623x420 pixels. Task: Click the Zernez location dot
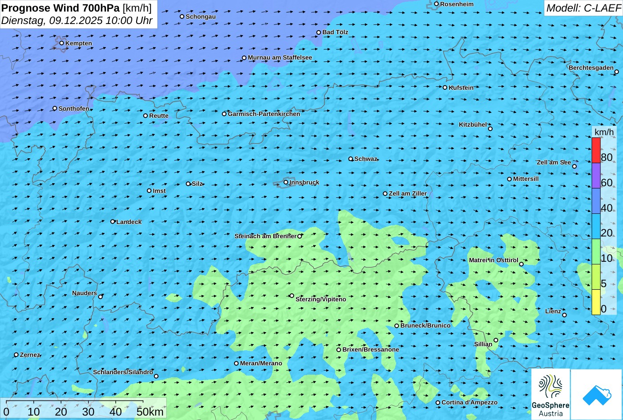[x=16, y=355]
